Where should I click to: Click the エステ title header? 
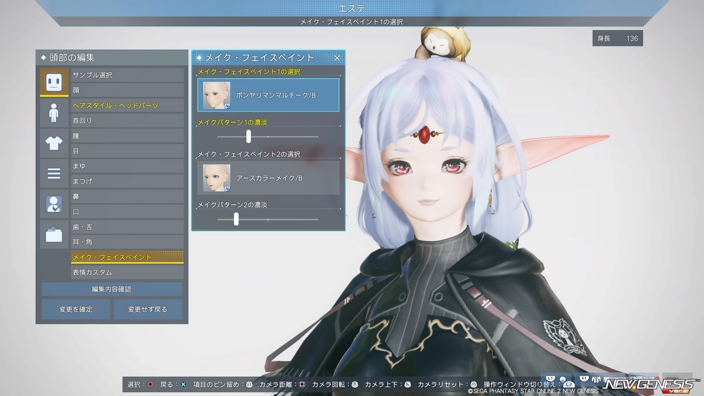(x=351, y=8)
